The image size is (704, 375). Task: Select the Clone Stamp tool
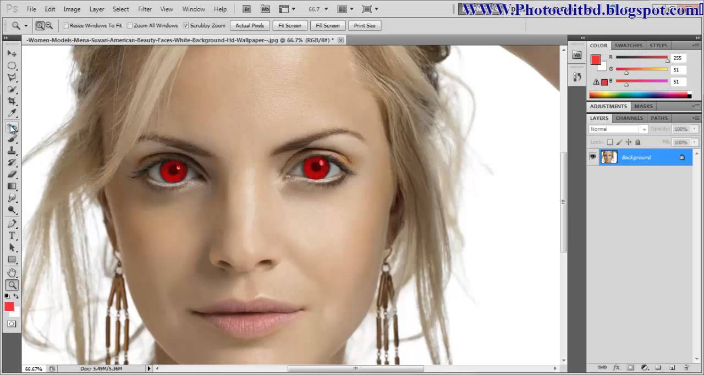[12, 151]
